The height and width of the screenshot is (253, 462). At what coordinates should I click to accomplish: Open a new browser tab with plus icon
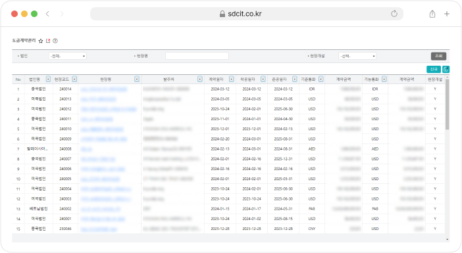tap(447, 14)
